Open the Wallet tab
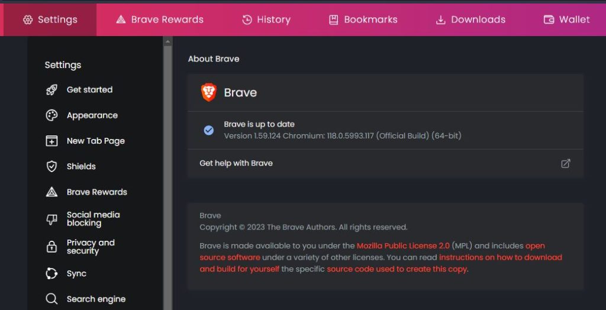The width and height of the screenshot is (606, 310). click(x=566, y=20)
